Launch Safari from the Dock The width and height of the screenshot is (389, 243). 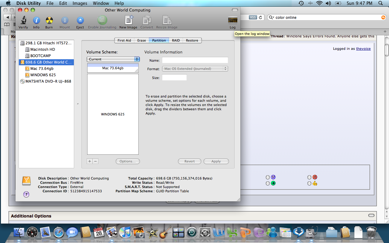click(59, 233)
